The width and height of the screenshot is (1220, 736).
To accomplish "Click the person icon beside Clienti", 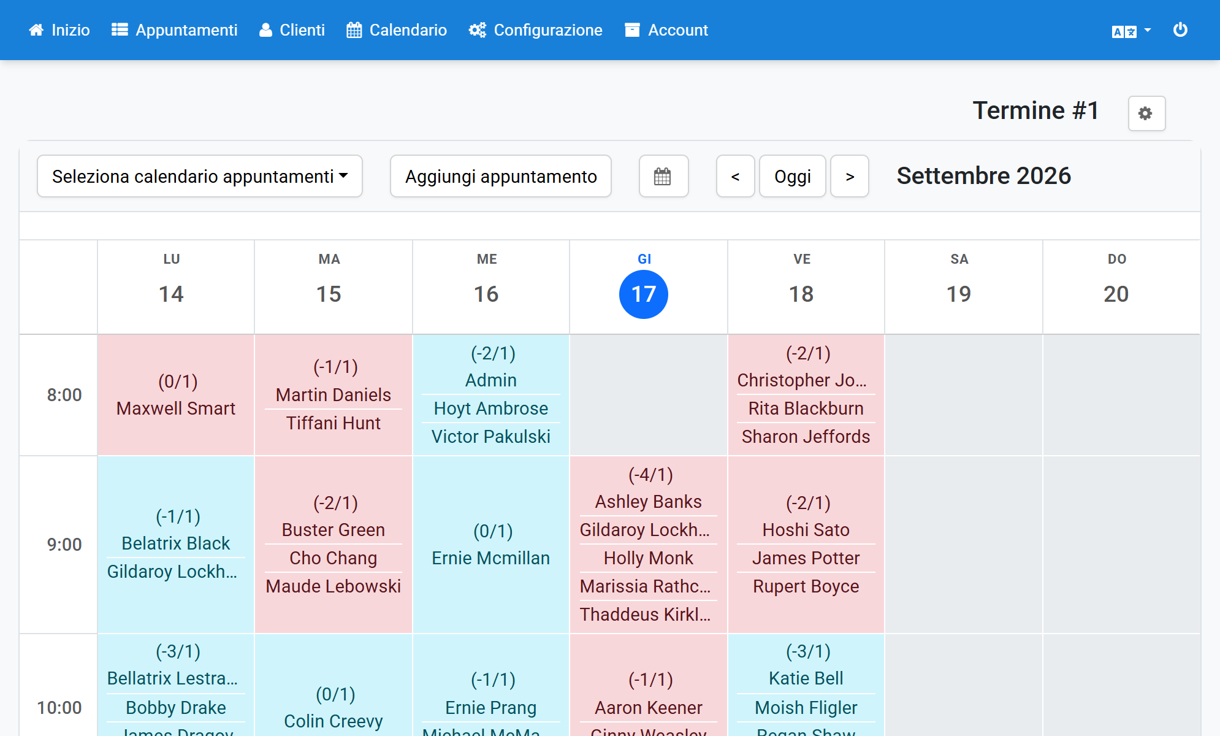I will coord(265,30).
